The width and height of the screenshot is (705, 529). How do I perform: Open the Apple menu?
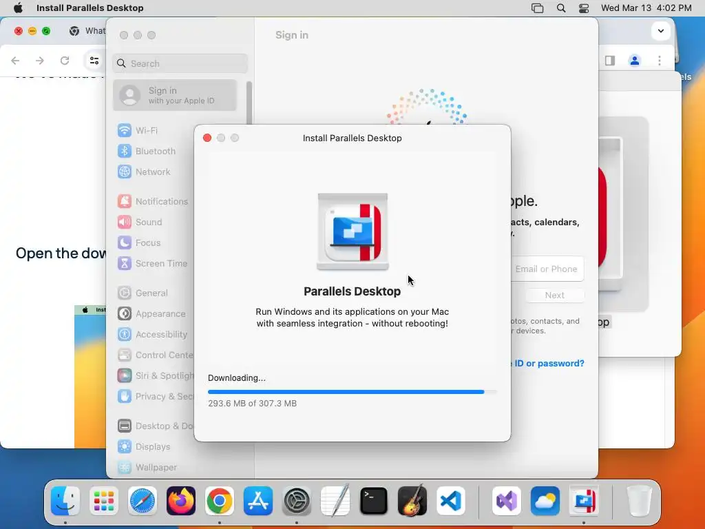[18, 8]
